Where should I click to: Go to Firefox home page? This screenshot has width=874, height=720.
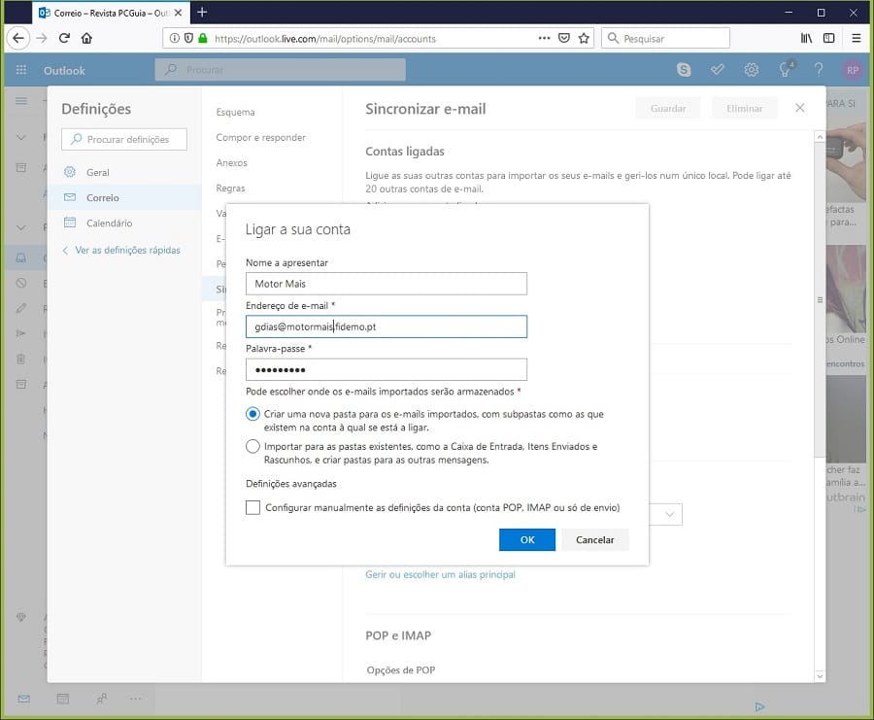tap(86, 39)
